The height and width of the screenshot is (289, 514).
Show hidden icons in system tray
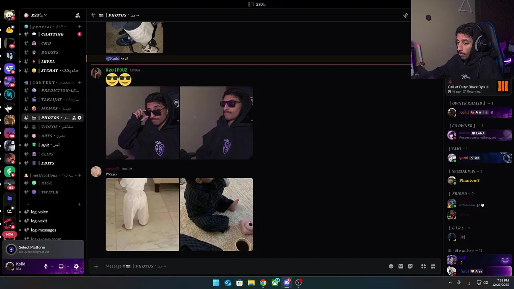coord(450,283)
